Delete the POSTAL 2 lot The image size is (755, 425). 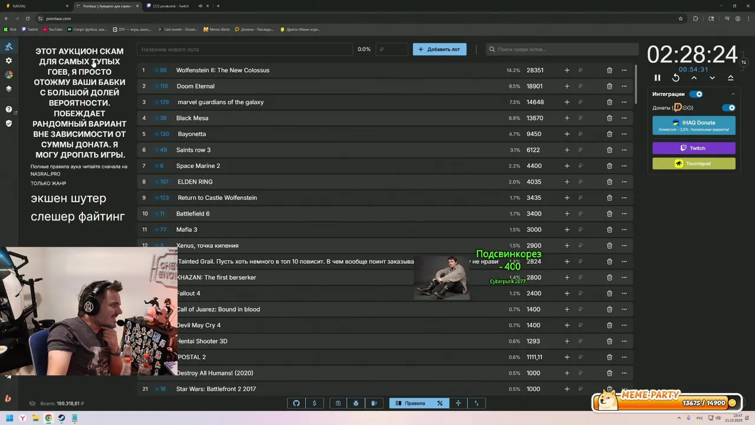(x=609, y=357)
